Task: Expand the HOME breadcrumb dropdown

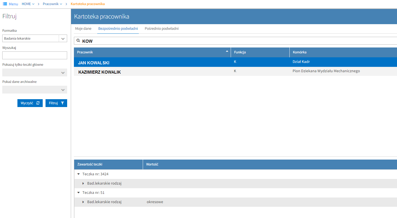Action: coord(33,4)
